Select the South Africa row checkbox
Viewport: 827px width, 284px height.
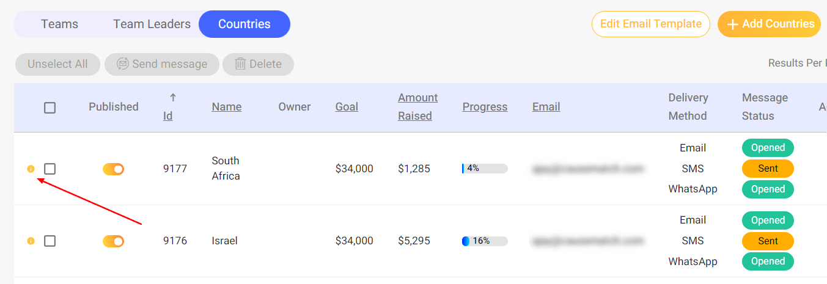(50, 169)
